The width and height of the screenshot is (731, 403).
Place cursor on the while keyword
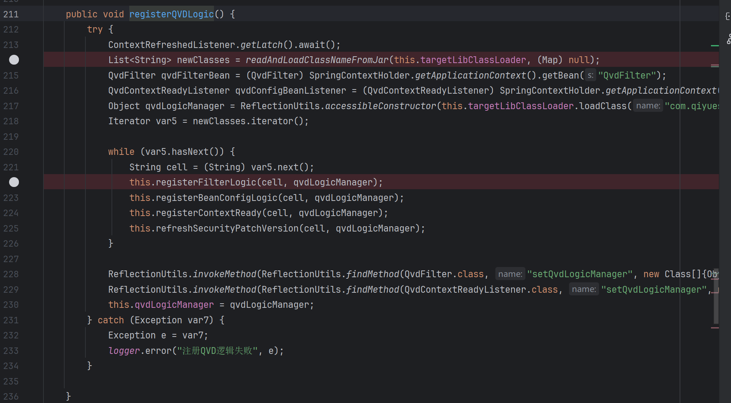[121, 152]
